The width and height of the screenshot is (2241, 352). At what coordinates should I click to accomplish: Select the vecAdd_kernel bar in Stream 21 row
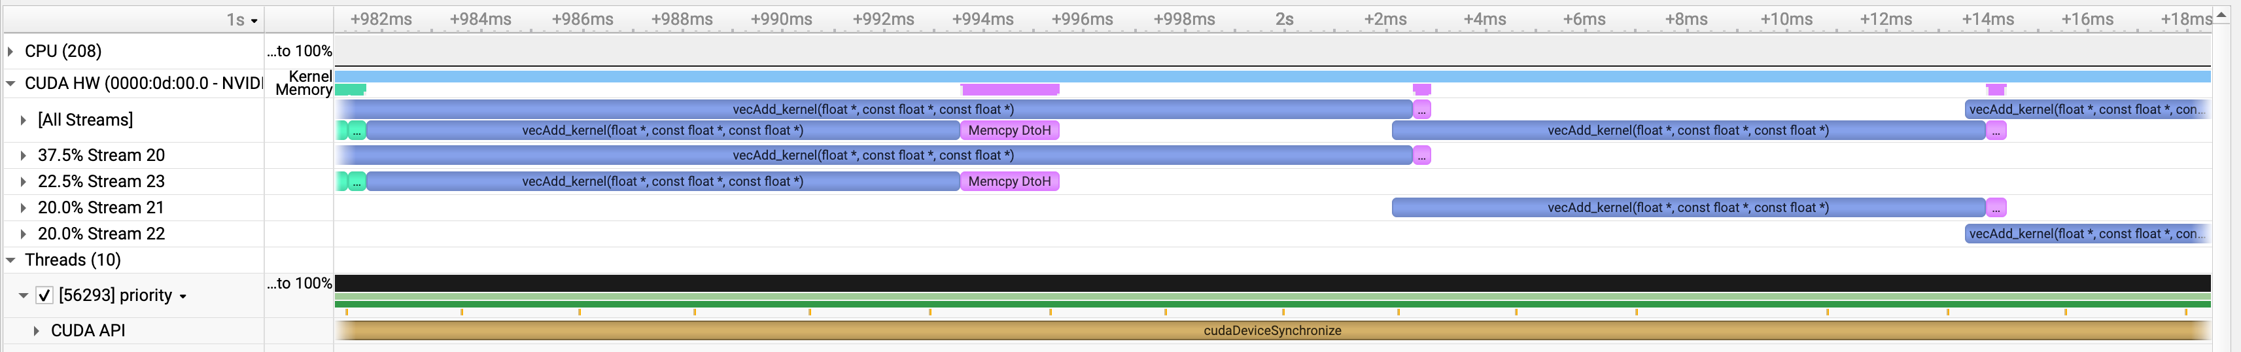pos(1688,207)
